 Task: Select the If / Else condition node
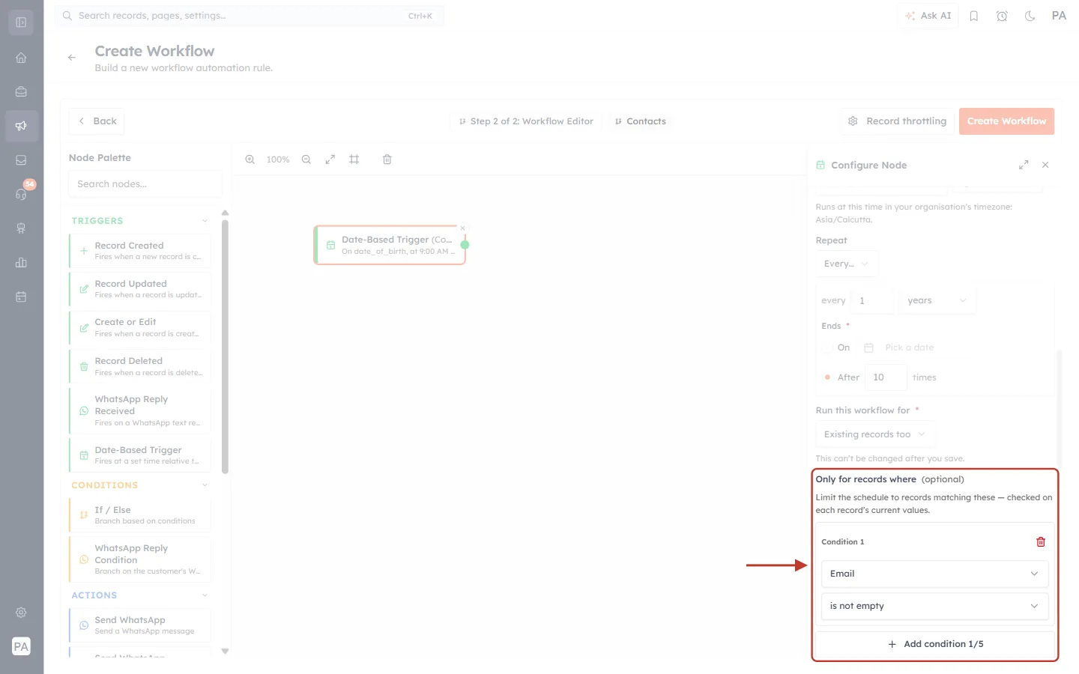point(140,515)
